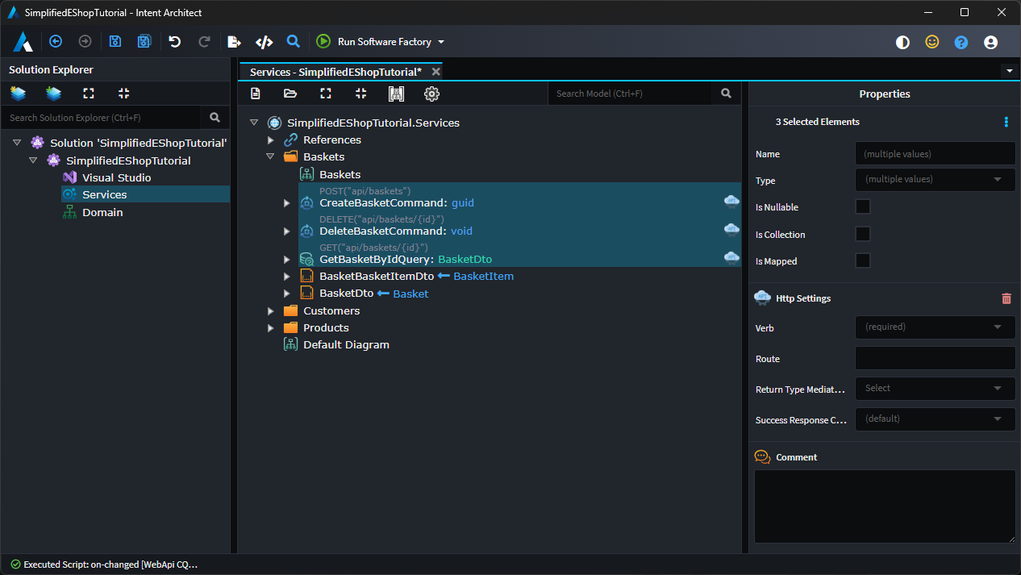
Task: Focus the Search Model field
Action: (x=630, y=94)
